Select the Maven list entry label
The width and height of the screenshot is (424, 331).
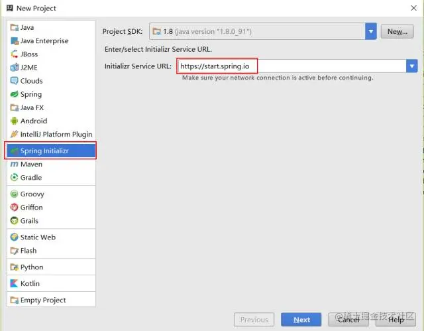[31, 164]
